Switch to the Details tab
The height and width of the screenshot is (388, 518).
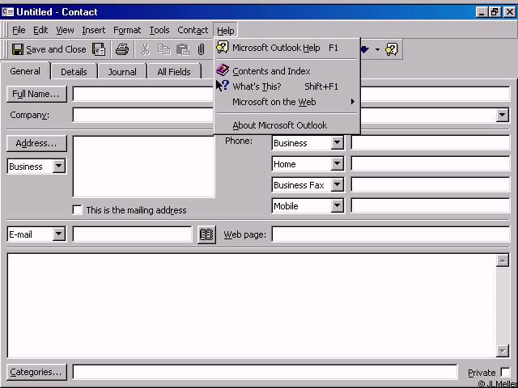tap(74, 72)
